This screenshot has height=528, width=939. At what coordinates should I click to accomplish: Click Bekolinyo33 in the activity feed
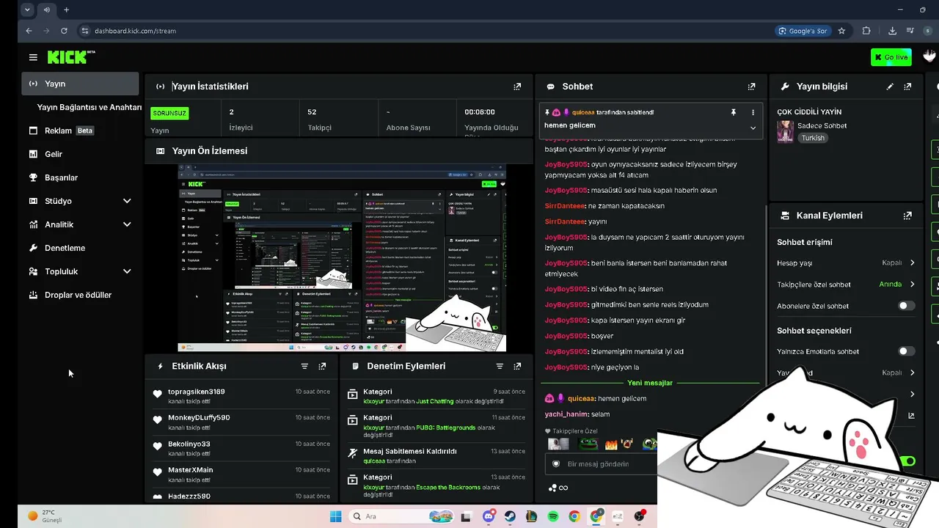pos(189,444)
